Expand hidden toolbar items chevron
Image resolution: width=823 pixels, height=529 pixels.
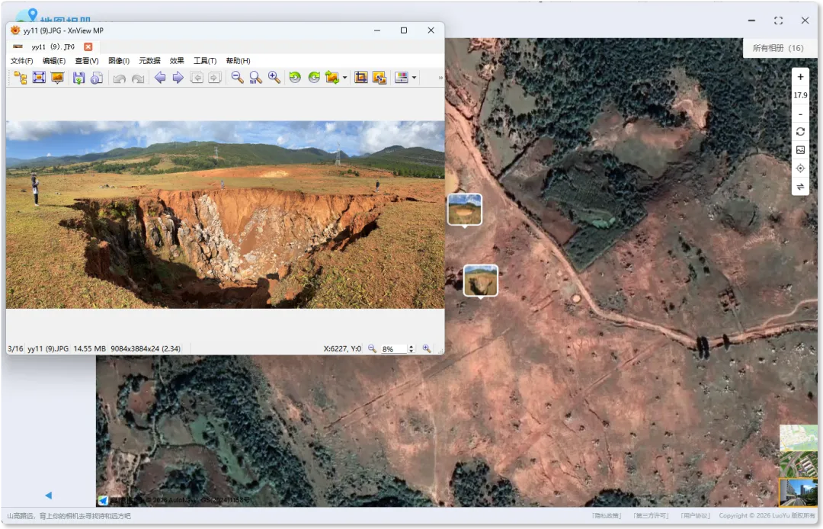[440, 78]
